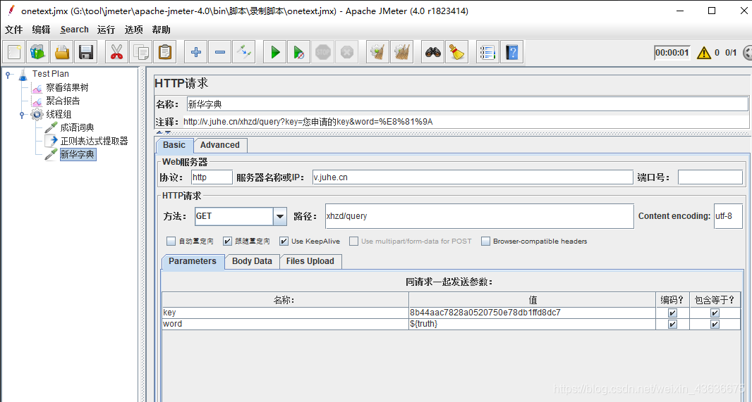Toggle the Browser-compatible headers checkbox
752x402 pixels.
[x=486, y=241]
